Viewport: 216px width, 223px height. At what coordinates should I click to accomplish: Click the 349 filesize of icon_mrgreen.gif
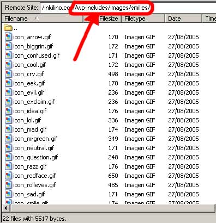point(113,139)
